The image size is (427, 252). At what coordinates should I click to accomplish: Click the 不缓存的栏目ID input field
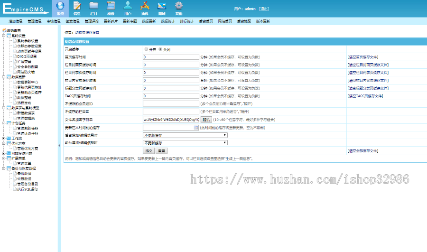171,112
